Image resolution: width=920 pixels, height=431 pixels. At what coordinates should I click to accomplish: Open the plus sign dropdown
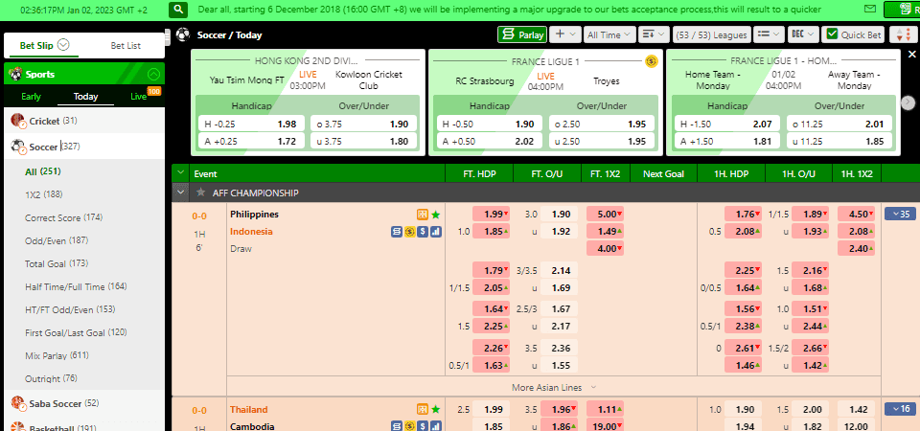point(565,34)
